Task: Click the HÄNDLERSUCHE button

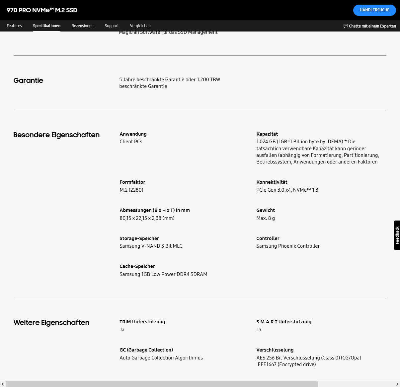Action: (374, 10)
